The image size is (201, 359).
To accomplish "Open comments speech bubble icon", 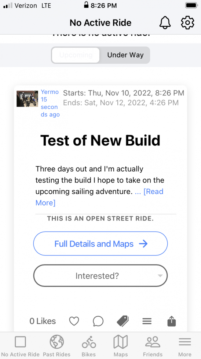I will point(98,321).
